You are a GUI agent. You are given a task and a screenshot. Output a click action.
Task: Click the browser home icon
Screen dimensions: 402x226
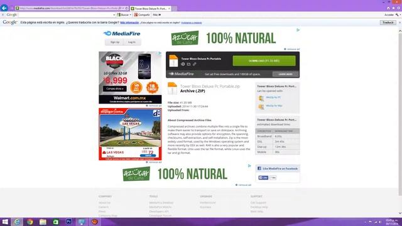coord(388,8)
